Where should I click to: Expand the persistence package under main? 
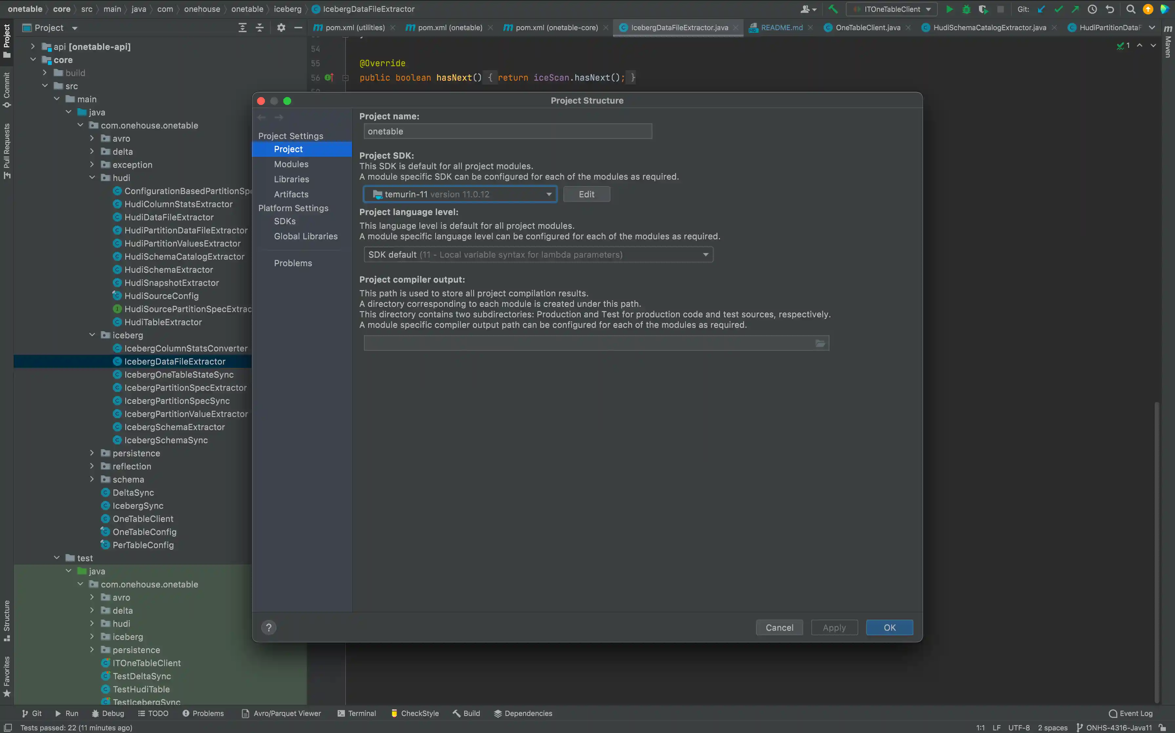(92, 453)
